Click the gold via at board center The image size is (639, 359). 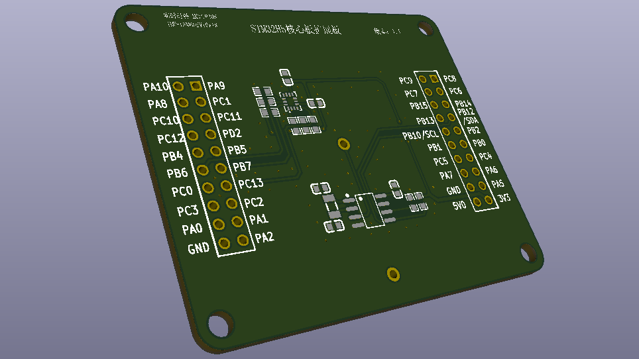pyautogui.click(x=343, y=143)
